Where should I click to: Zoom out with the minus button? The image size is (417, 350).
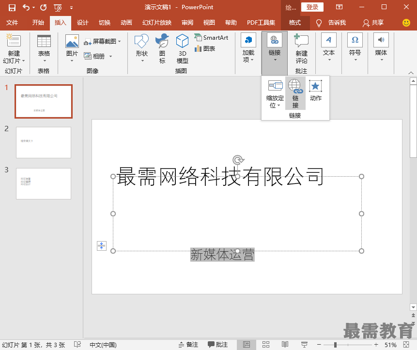point(319,345)
